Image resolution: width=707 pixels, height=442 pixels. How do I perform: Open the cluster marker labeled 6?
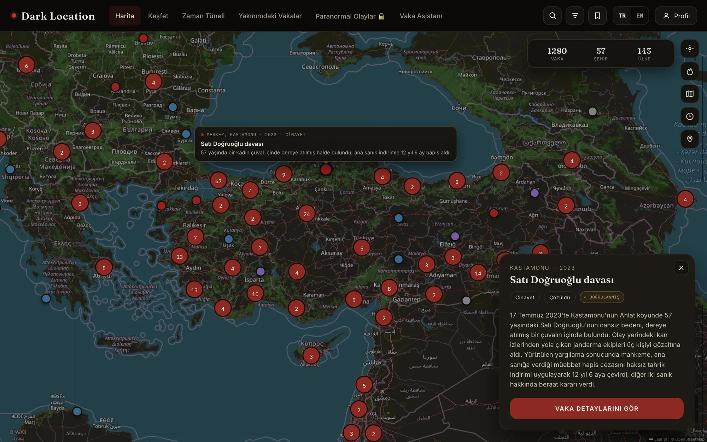[x=26, y=65]
